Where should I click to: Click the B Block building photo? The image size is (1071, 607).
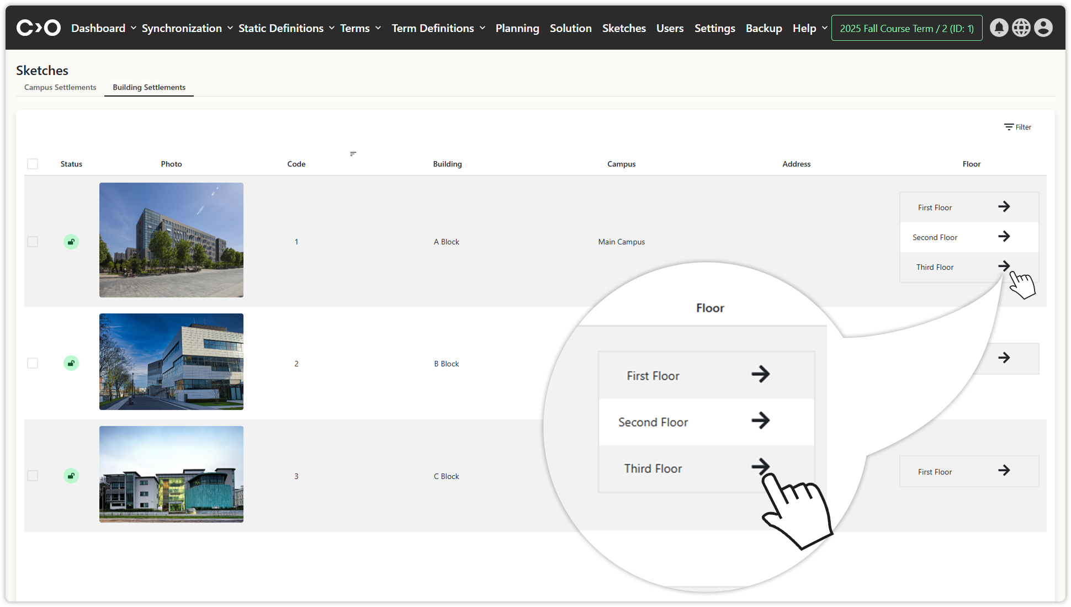[171, 361]
